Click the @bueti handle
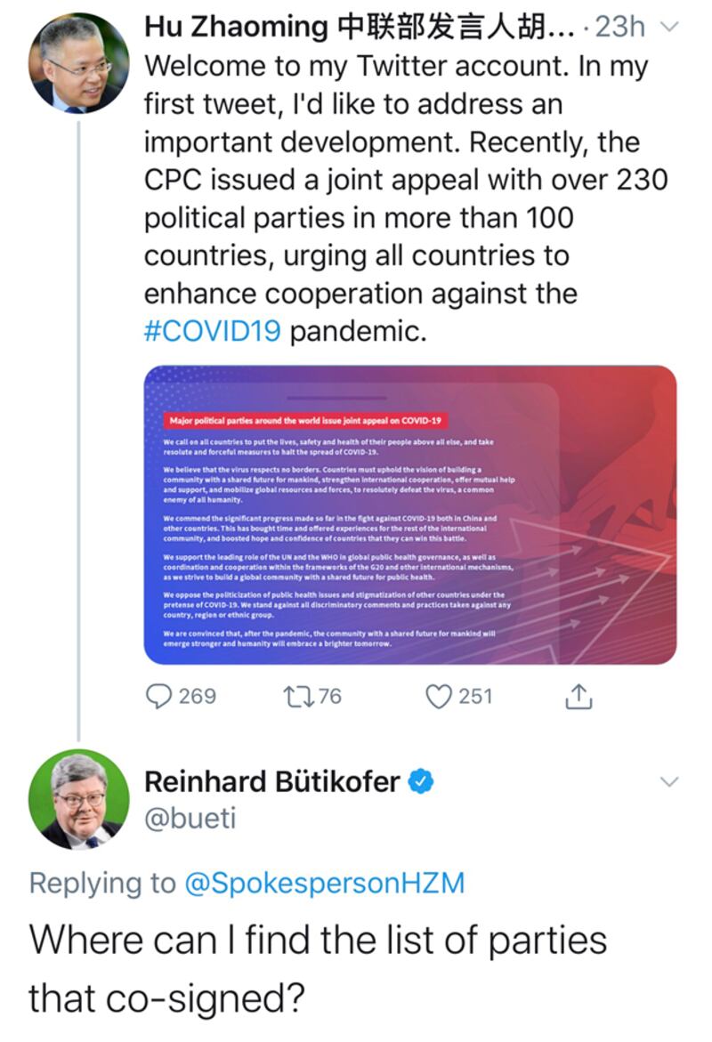 (x=190, y=818)
